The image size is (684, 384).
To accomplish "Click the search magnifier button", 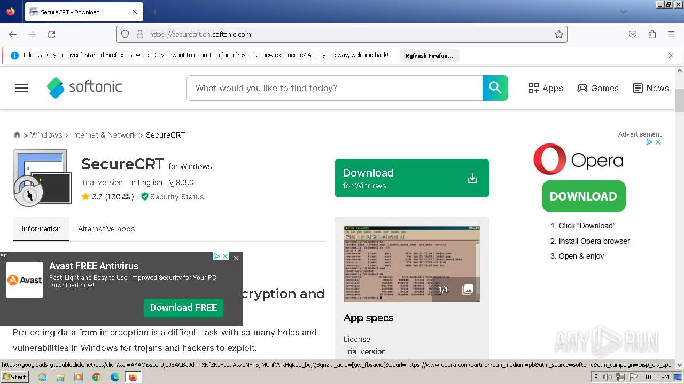I will [495, 88].
